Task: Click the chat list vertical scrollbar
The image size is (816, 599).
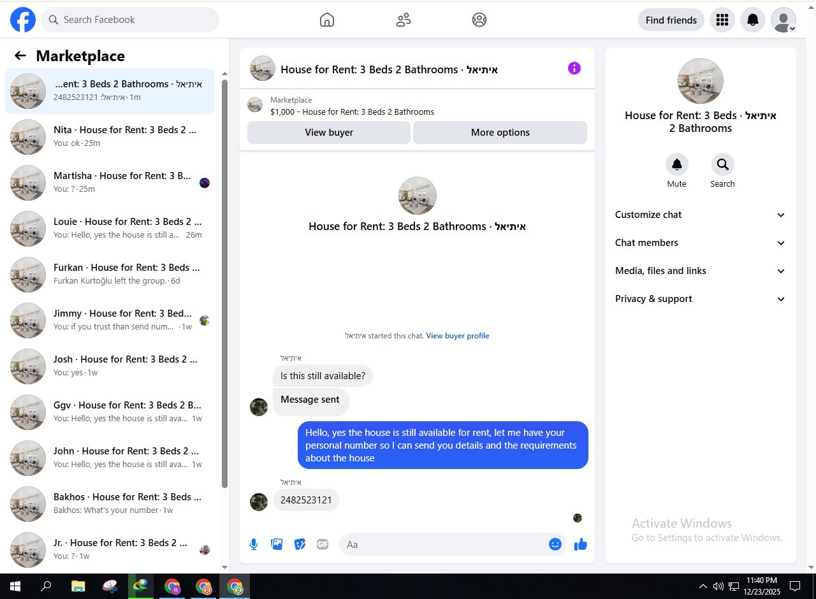Action: click(224, 284)
